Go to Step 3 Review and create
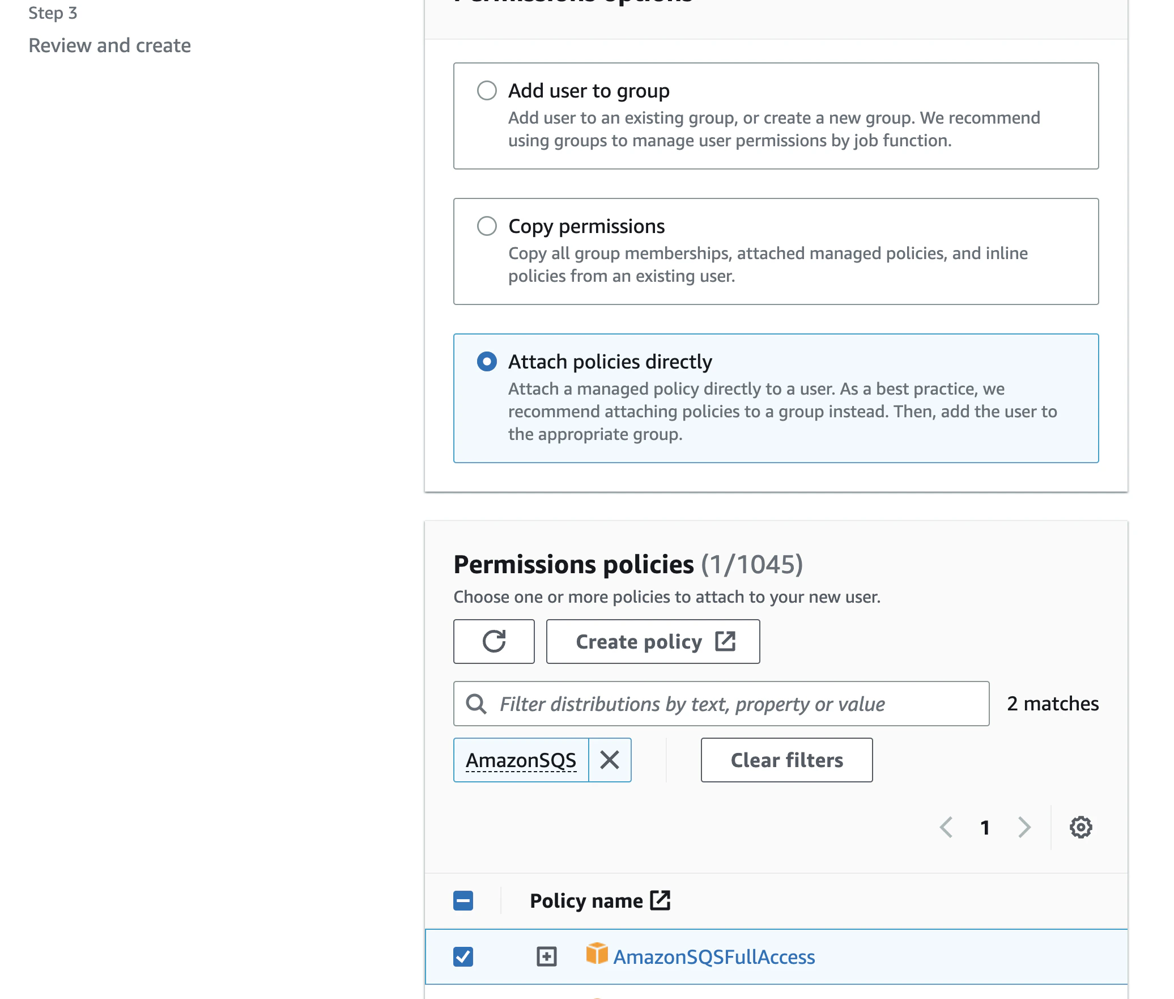The image size is (1174, 999). click(109, 45)
